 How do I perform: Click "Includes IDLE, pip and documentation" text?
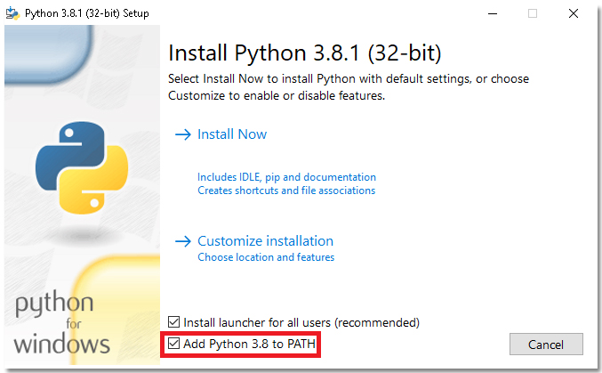tap(286, 177)
